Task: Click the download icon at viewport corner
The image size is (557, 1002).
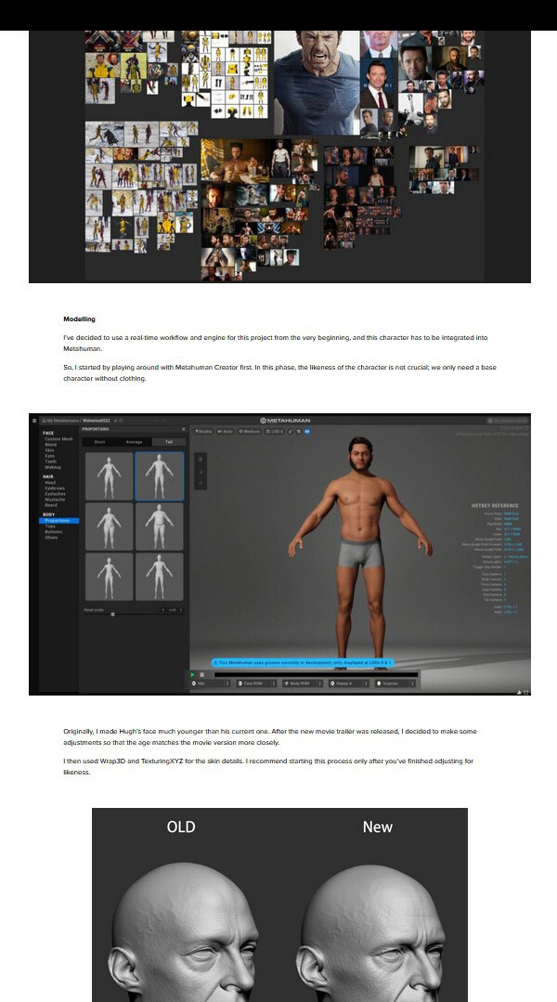Action: pyautogui.click(x=519, y=692)
